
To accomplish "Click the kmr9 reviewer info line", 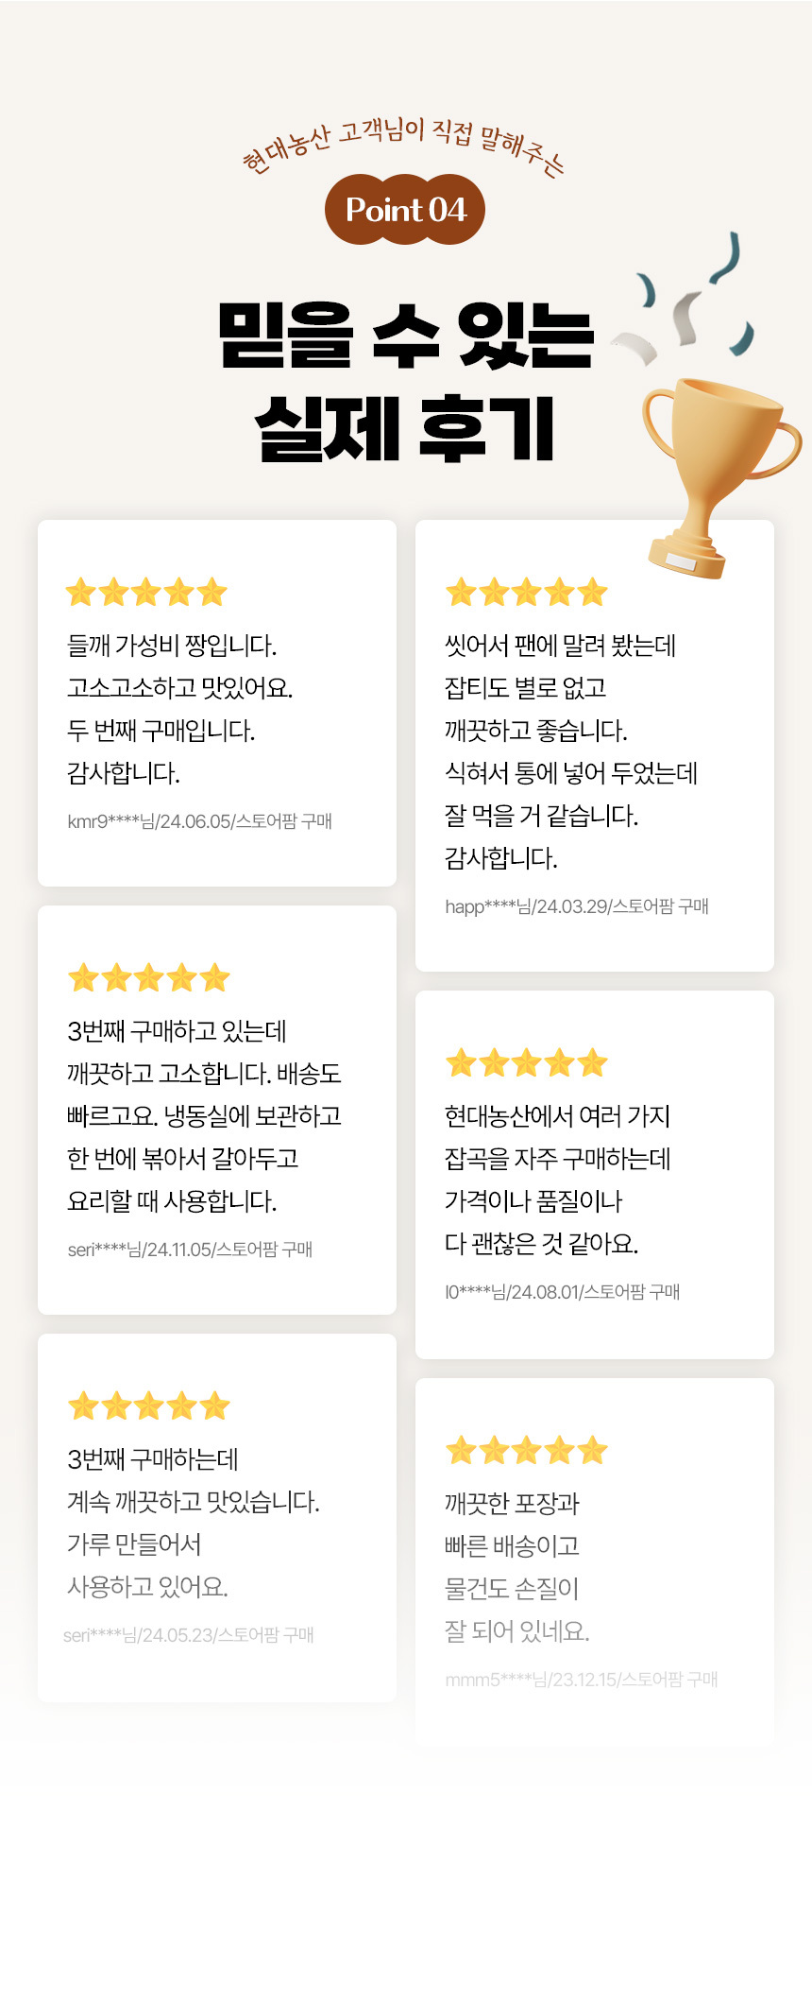I will (x=199, y=821).
